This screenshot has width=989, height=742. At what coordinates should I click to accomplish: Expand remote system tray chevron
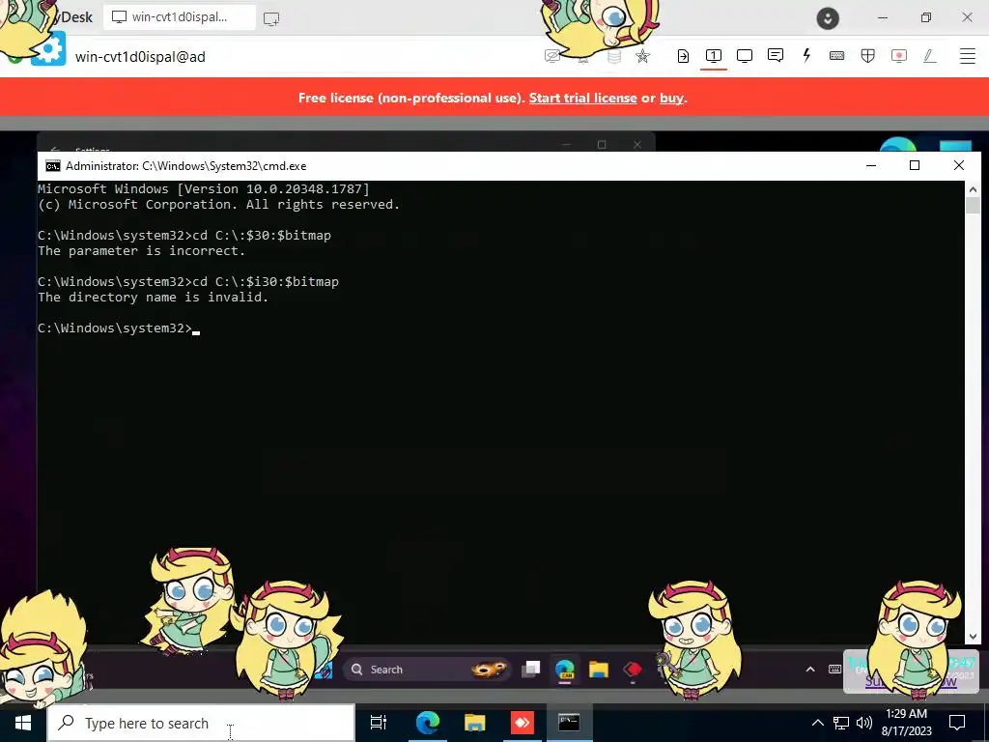(x=810, y=670)
